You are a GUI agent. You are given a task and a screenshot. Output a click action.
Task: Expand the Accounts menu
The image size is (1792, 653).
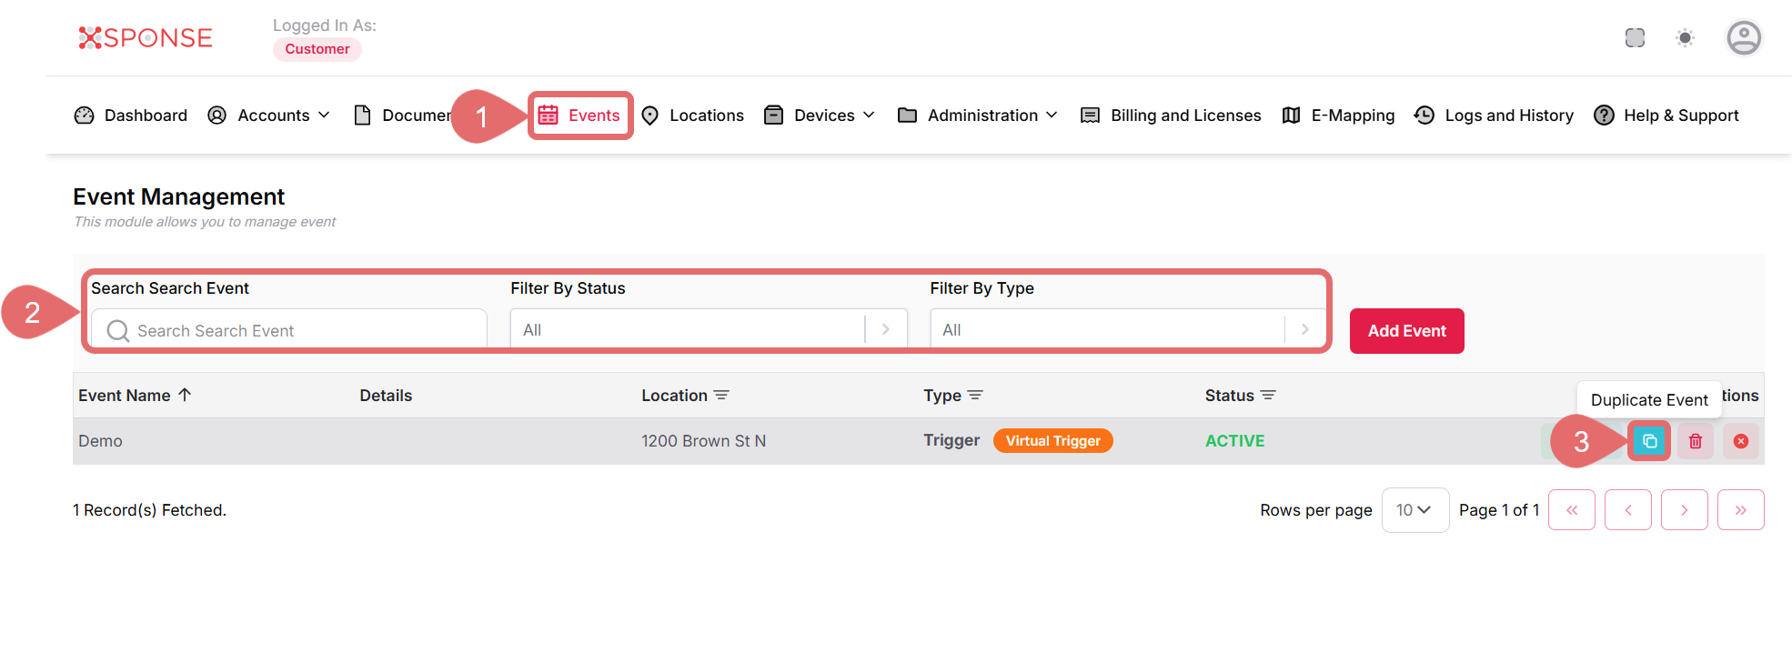pos(268,116)
